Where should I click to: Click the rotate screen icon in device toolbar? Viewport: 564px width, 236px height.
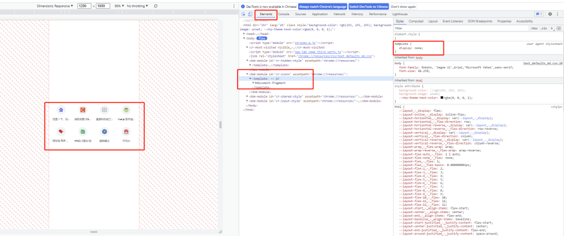pyautogui.click(x=156, y=6)
